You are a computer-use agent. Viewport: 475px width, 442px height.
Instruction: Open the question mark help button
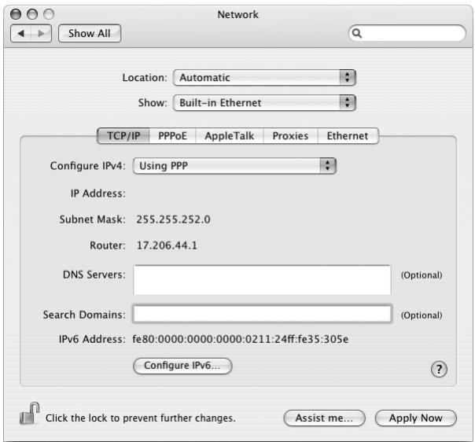439,370
